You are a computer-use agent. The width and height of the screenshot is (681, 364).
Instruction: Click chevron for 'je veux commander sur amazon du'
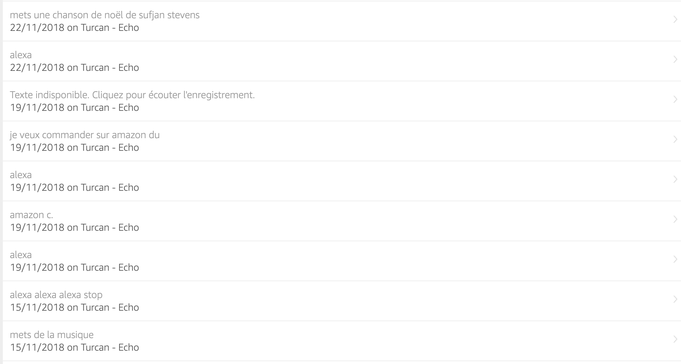pos(675,140)
